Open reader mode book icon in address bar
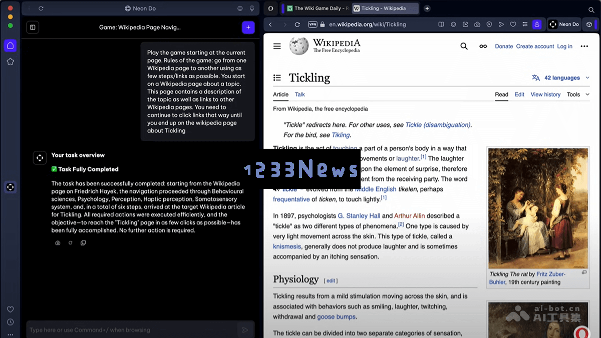601x338 pixels. (441, 24)
